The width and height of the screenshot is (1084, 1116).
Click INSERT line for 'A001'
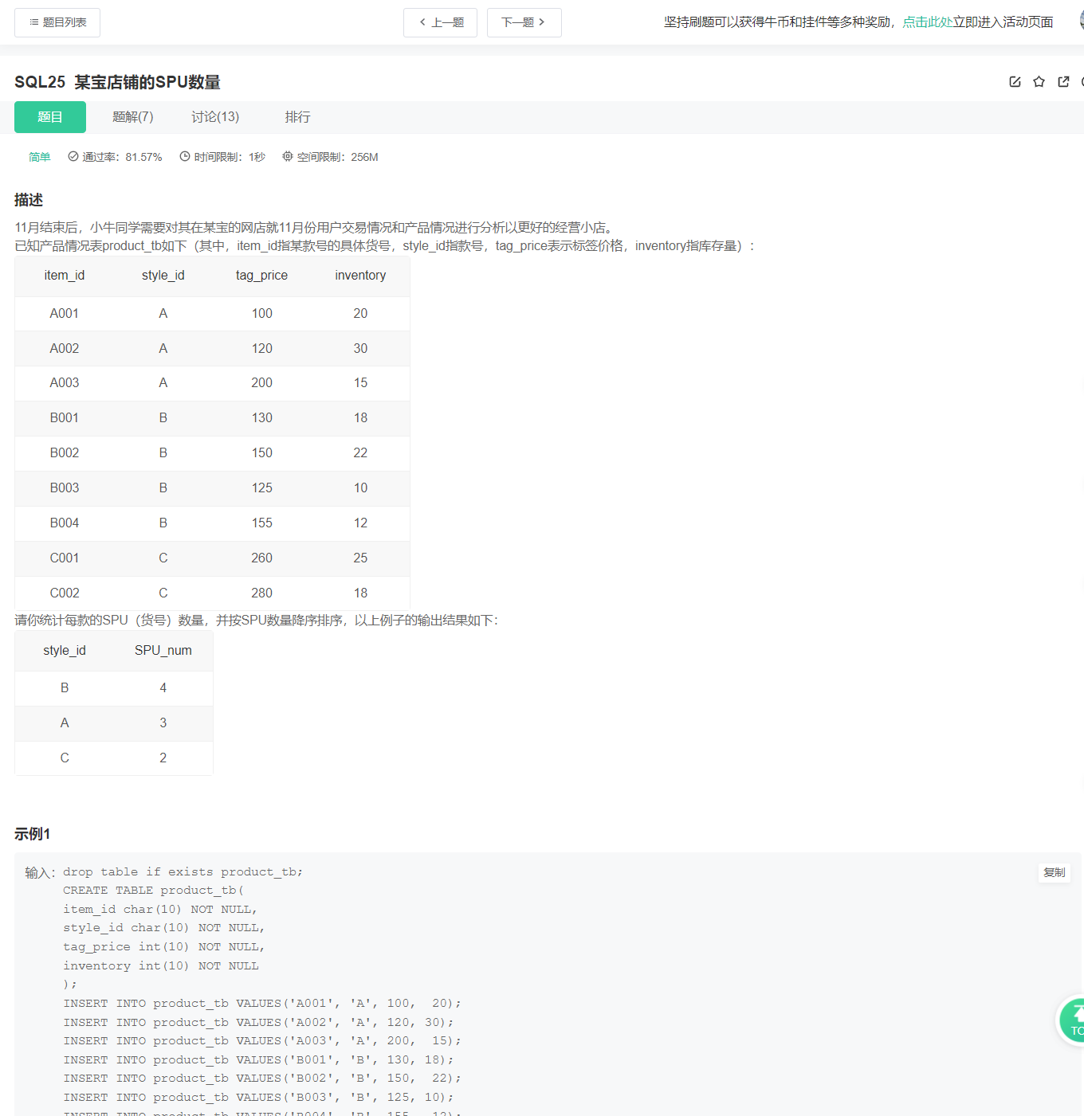262,1004
